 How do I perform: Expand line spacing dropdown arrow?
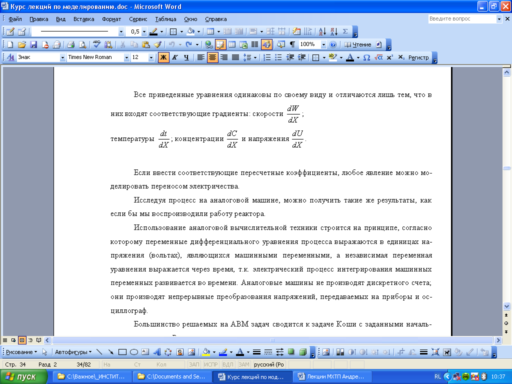tap(255, 57)
